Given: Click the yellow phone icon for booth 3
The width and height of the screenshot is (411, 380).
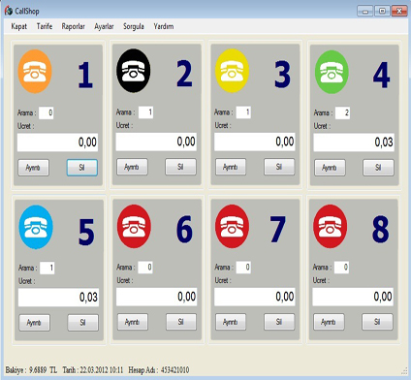Looking at the screenshot, I should (x=232, y=71).
